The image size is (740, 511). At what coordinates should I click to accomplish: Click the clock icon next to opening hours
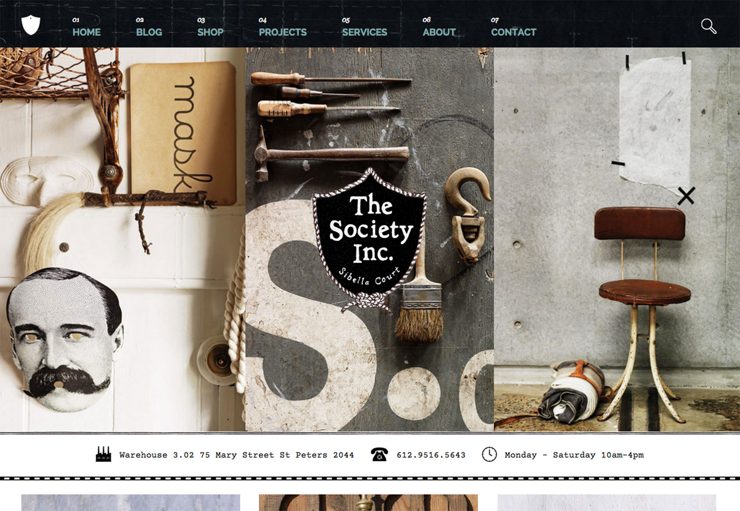point(489,454)
